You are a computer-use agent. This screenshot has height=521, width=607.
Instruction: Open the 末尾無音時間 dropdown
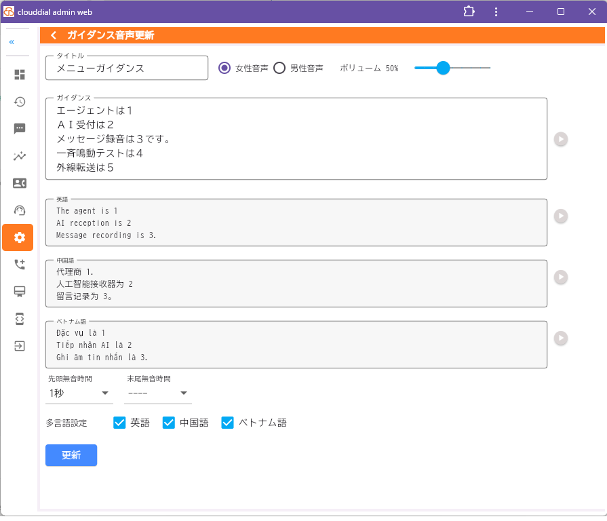[183, 393]
